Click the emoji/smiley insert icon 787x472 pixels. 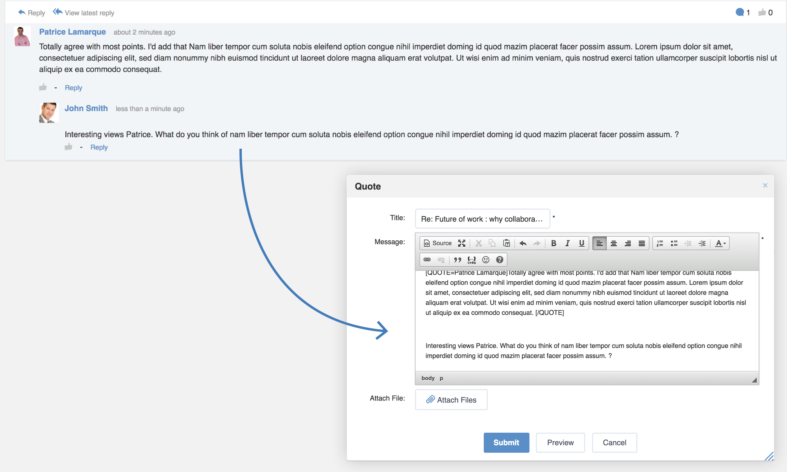[x=486, y=260]
